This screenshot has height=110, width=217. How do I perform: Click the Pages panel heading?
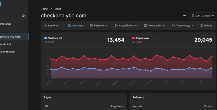point(48,97)
